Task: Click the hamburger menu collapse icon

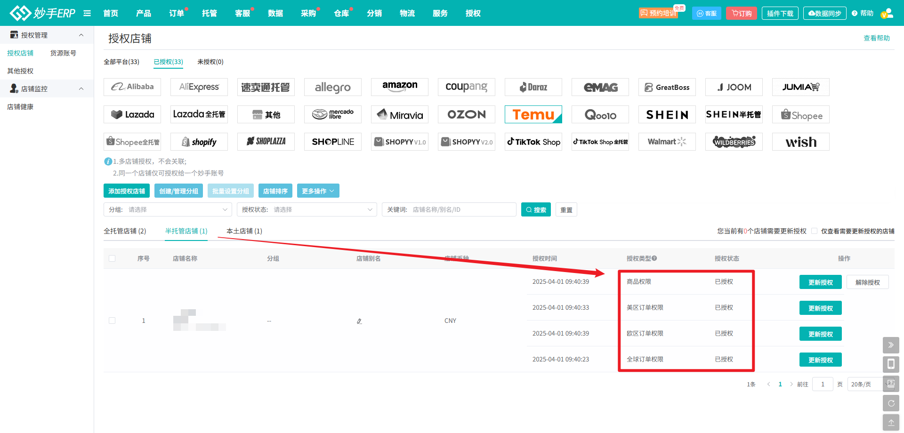Action: click(87, 13)
